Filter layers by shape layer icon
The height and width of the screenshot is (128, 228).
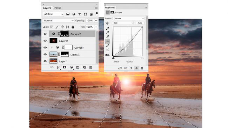tap(85, 14)
